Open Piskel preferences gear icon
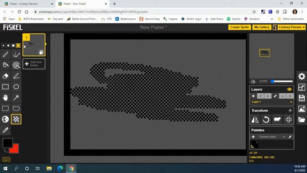Viewport: 307px width, 173px height. pos(302,76)
